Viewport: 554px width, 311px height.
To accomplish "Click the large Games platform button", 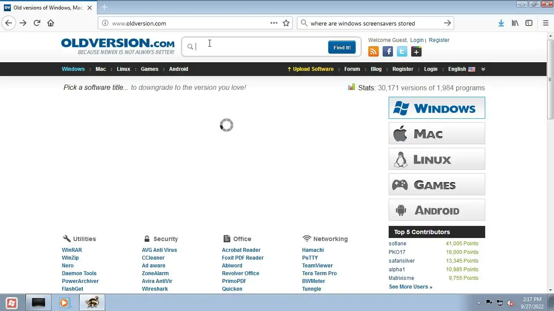I will (x=437, y=184).
